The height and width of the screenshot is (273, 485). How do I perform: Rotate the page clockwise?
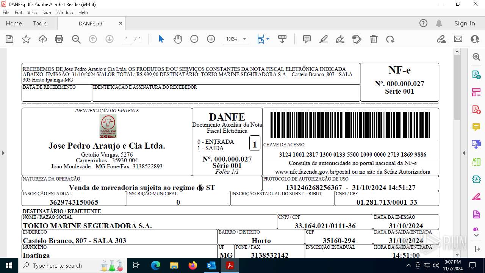pos(390,39)
